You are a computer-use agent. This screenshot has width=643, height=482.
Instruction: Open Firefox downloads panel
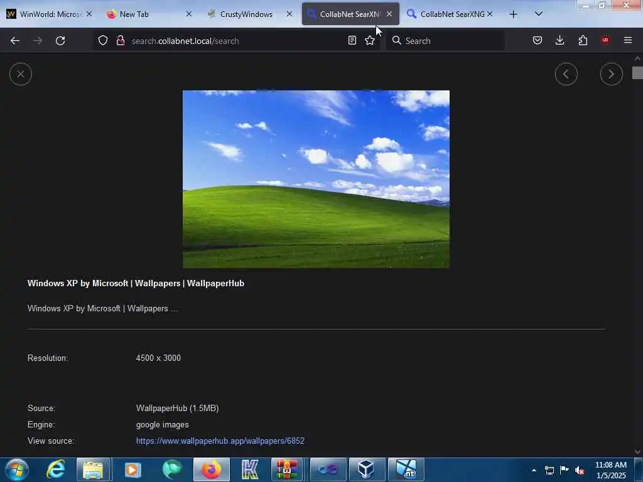pyautogui.click(x=559, y=41)
